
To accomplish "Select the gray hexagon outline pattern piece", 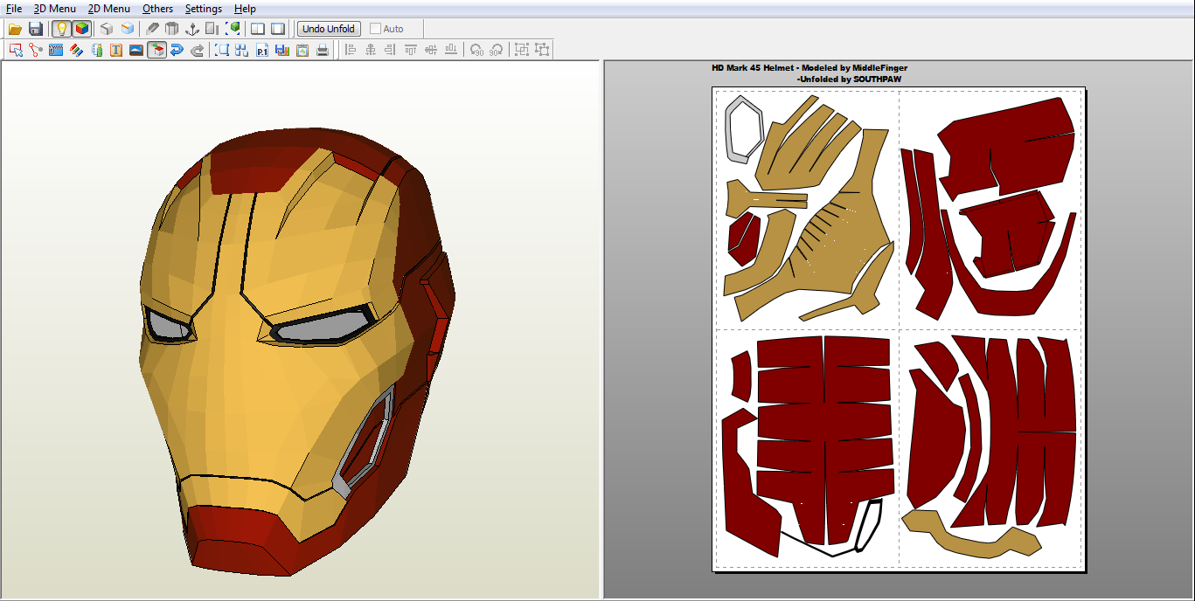I will pyautogui.click(x=746, y=129).
